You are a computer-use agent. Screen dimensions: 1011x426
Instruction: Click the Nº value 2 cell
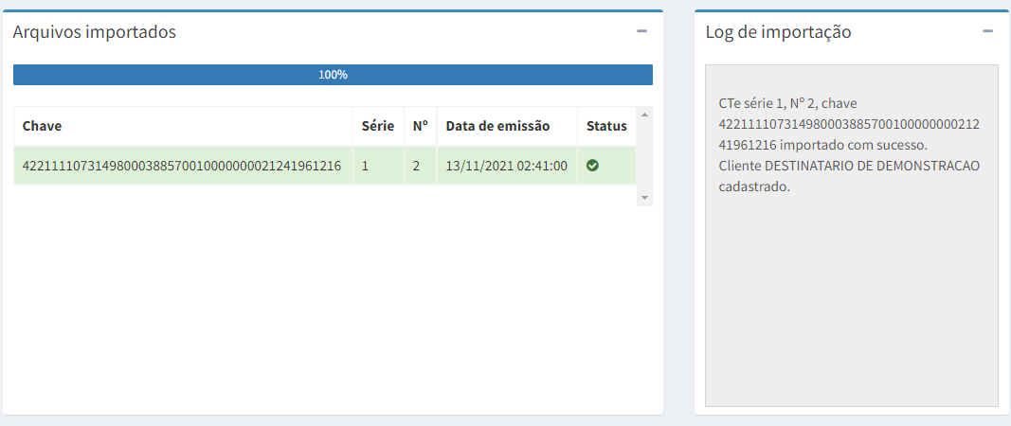click(x=416, y=166)
